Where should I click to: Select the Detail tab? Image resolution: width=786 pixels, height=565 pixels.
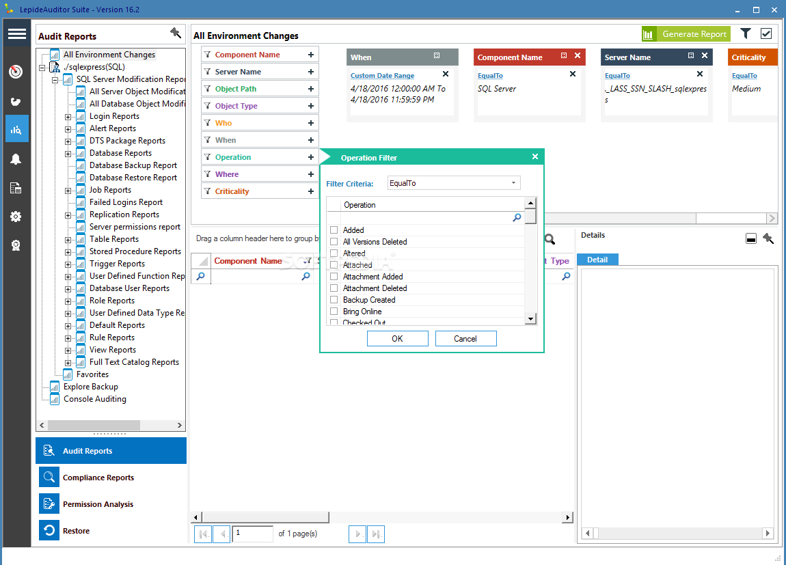coord(597,260)
